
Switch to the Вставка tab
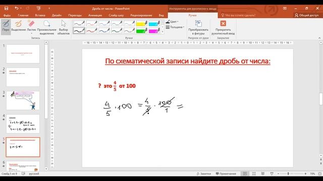40,16
